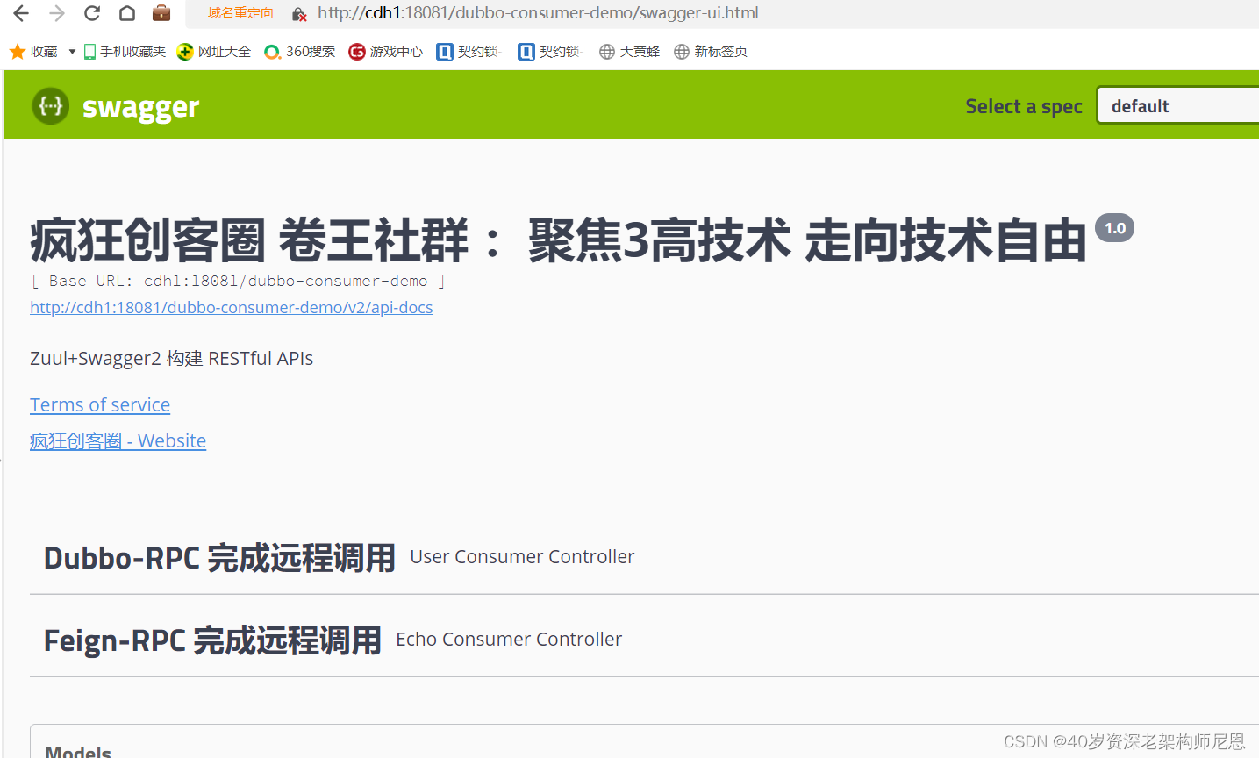The width and height of the screenshot is (1259, 758).
Task: Go to the browser home page icon
Action: pyautogui.click(x=127, y=13)
